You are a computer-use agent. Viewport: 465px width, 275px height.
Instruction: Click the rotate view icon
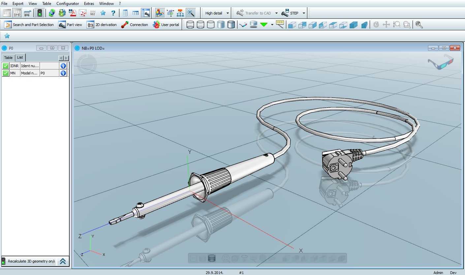(376, 25)
